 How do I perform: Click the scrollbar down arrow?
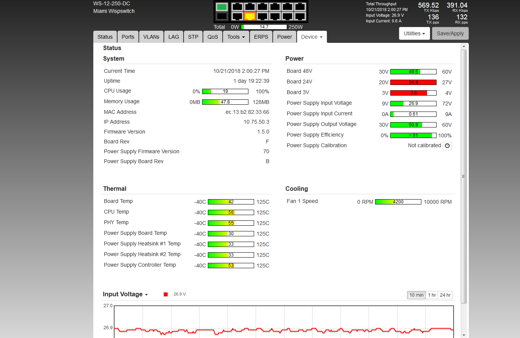pos(463,335)
